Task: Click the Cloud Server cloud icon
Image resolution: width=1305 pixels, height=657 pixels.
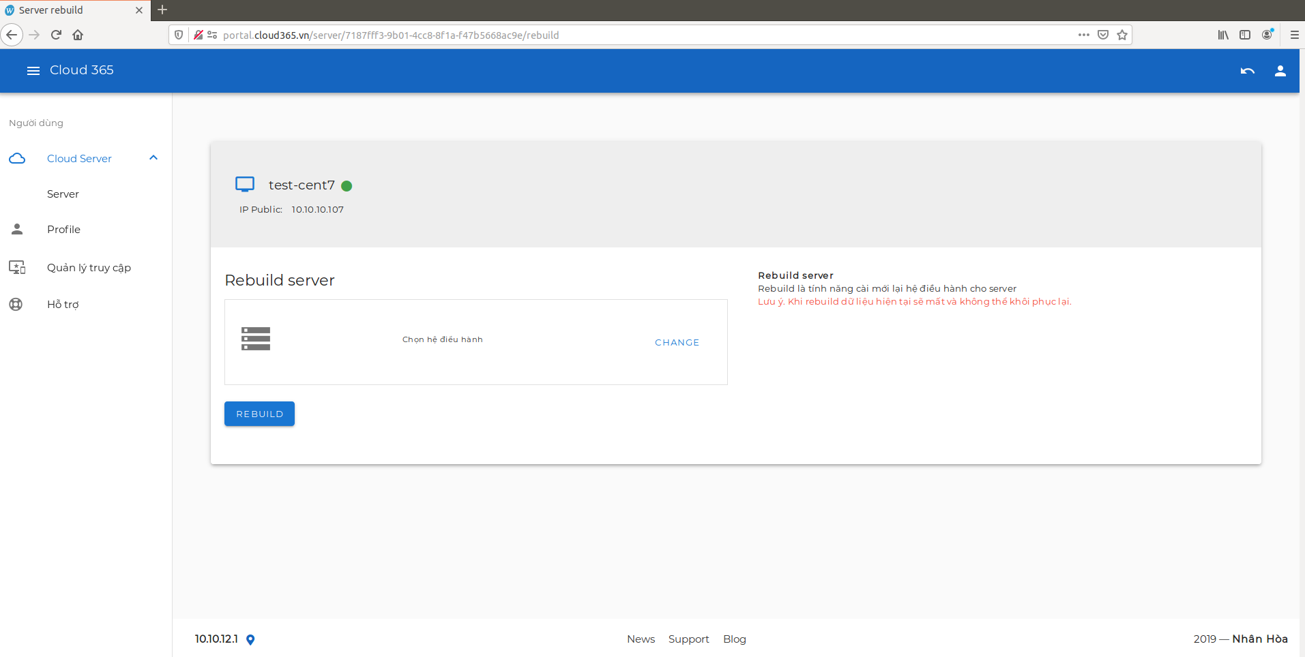Action: (x=17, y=159)
